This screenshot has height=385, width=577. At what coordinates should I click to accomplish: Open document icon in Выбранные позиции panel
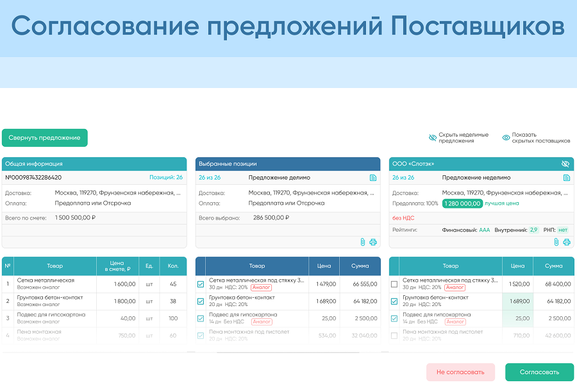[x=373, y=178]
